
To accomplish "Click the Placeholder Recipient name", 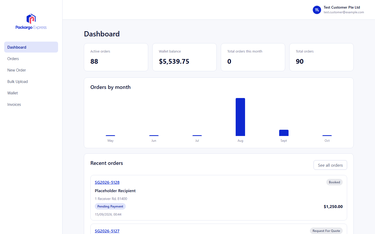I will [x=115, y=191].
